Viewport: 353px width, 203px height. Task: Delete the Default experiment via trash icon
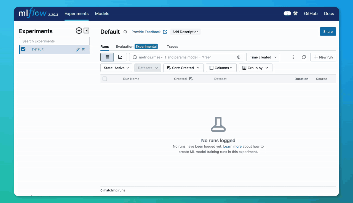83,49
